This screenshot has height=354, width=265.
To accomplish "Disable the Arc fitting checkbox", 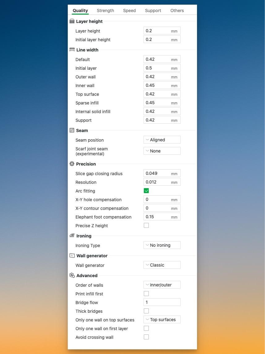I will pos(146,191).
